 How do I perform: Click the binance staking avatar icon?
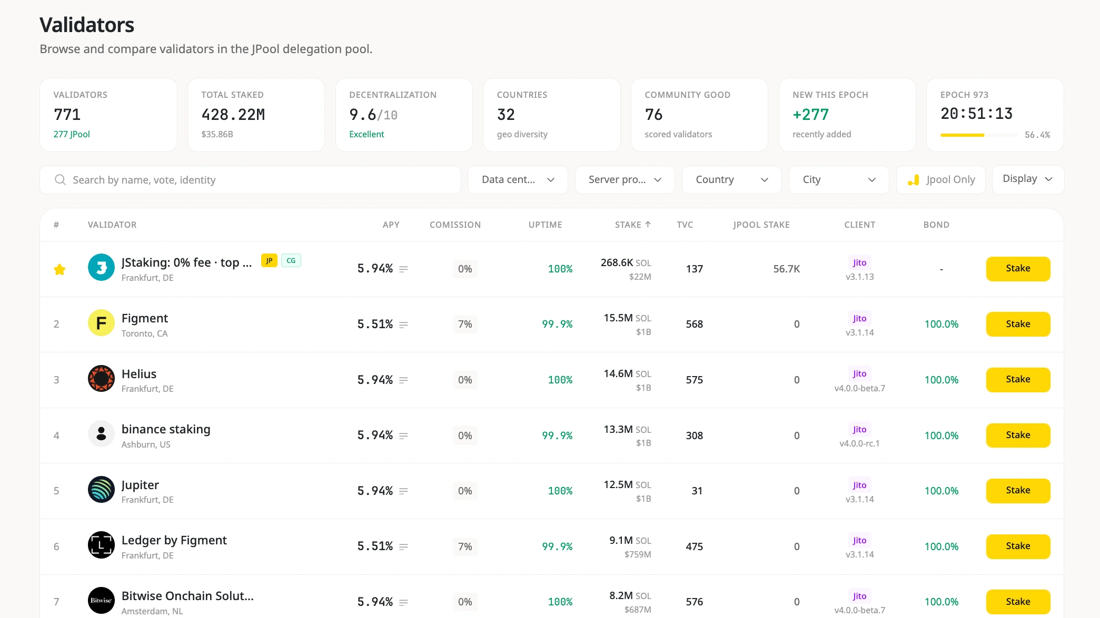pos(101,434)
